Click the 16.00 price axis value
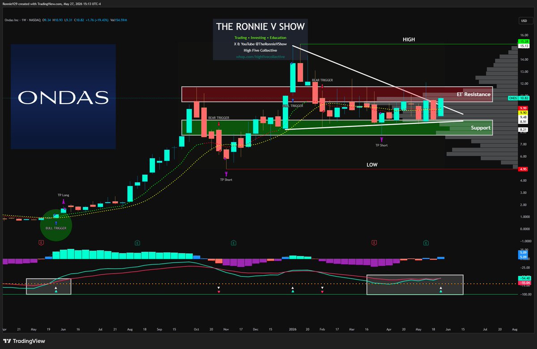Image resolution: width=537 pixels, height=349 pixels. [523, 34]
